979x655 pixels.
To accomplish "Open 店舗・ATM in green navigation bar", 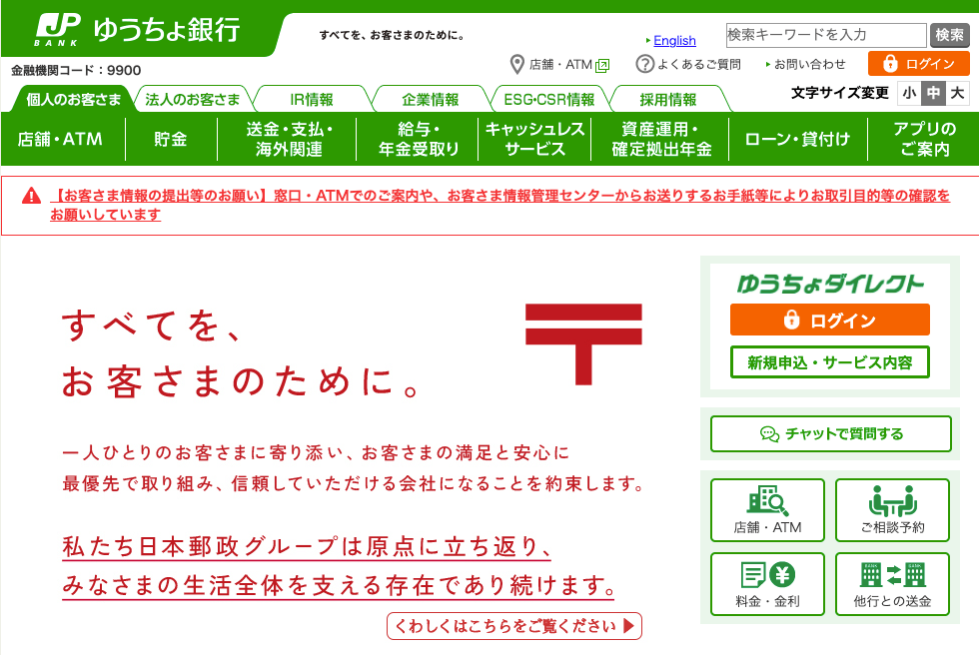I will coord(61,139).
